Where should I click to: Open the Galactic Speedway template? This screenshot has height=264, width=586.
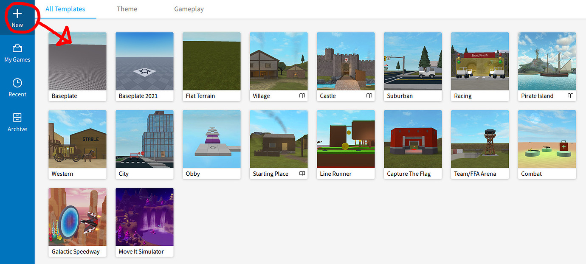click(x=77, y=217)
